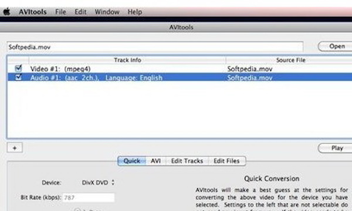Open the Help menu
This screenshot has height=211, width=352.
coord(135,12)
